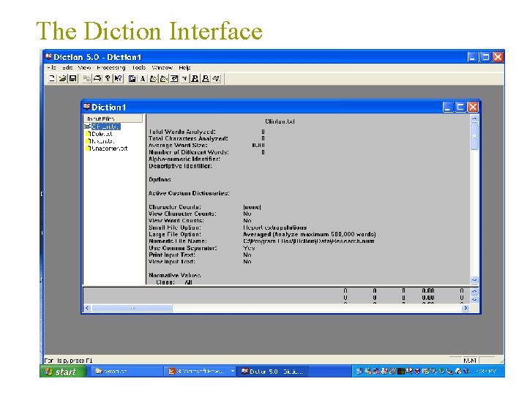Click the 'Active Custom Dictionaries:' label
Screen dimensions: 527x395
click(189, 193)
